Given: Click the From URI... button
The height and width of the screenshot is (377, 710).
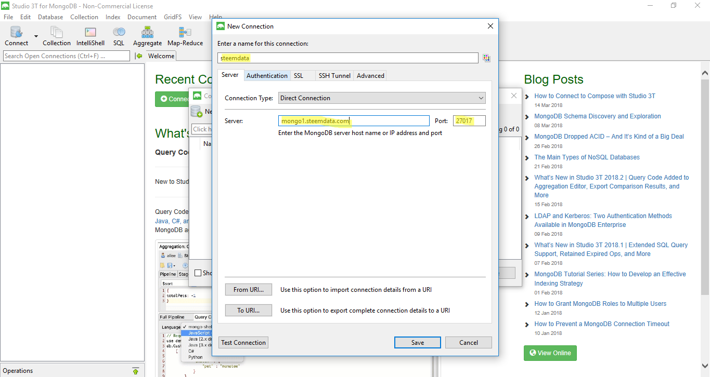Looking at the screenshot, I should (249, 290).
